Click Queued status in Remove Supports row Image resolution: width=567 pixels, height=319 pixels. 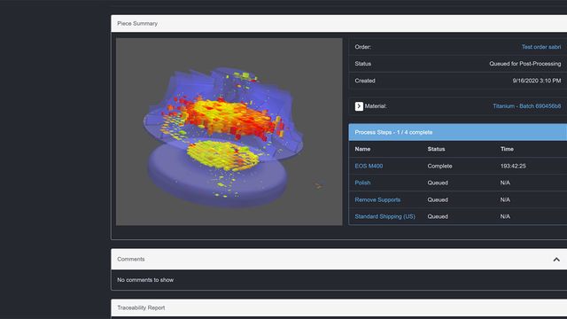coord(438,199)
